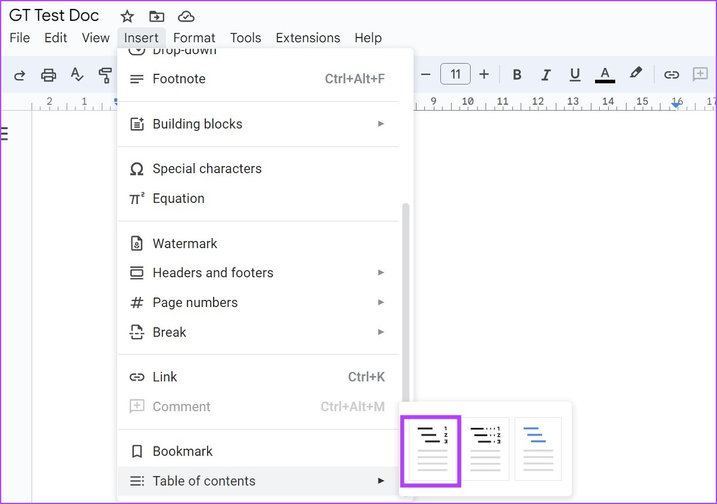Insert a Footnote
Screen dimensions: 717x504
point(179,78)
